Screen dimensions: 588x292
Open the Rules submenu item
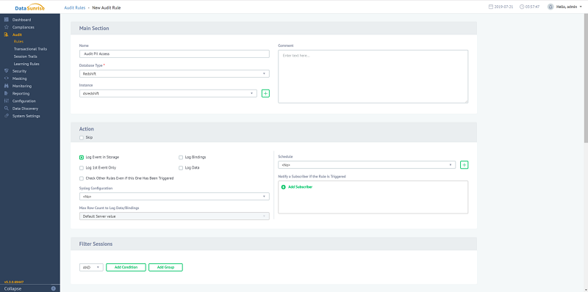click(18, 42)
